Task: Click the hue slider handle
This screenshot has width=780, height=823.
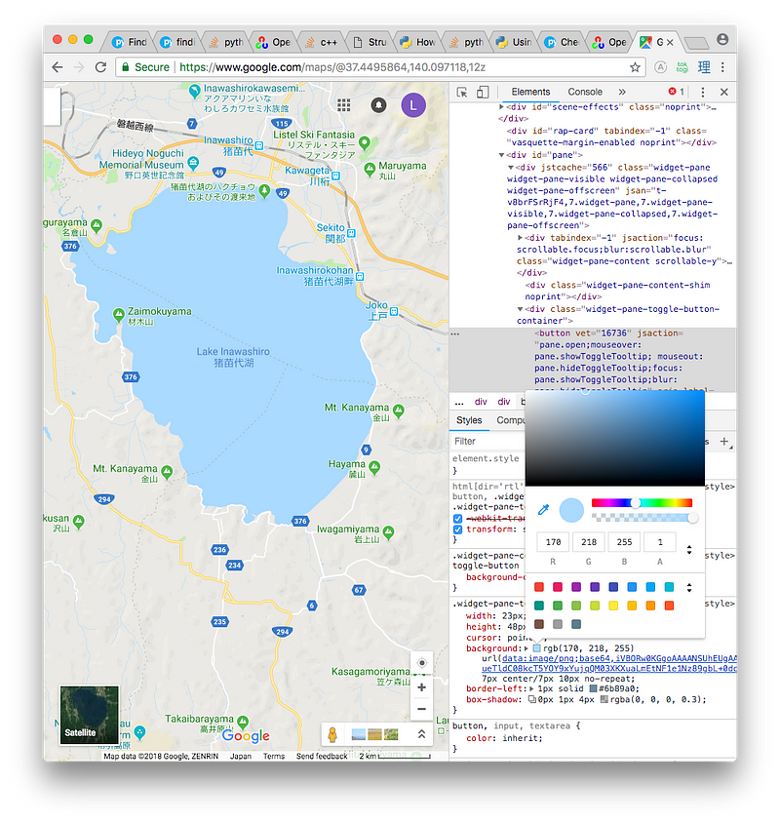Action: (635, 503)
